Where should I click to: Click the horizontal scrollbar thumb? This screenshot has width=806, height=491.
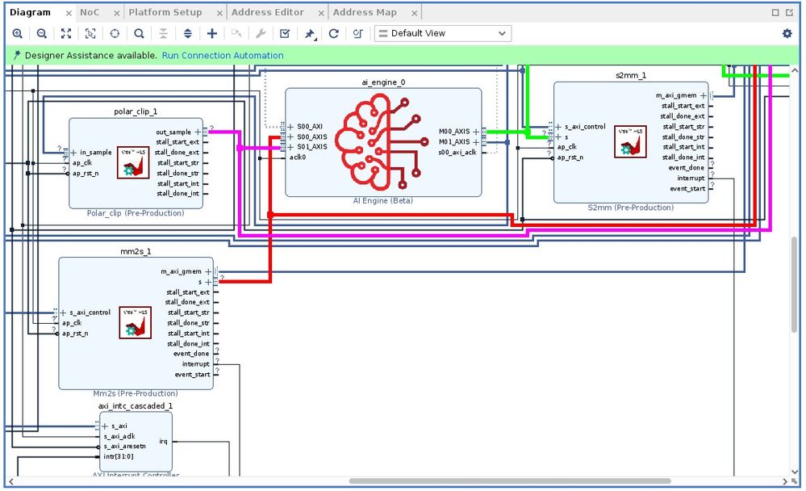pyautogui.click(x=510, y=481)
